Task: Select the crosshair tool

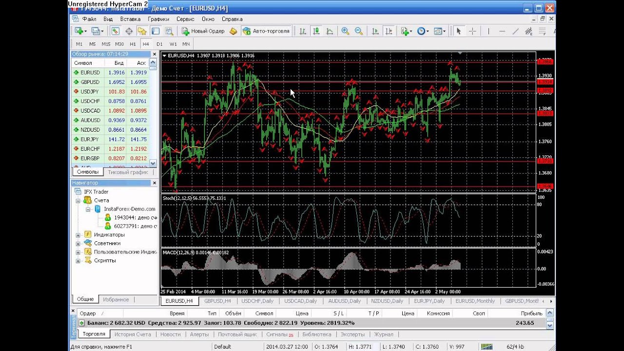Action: pos(472,31)
